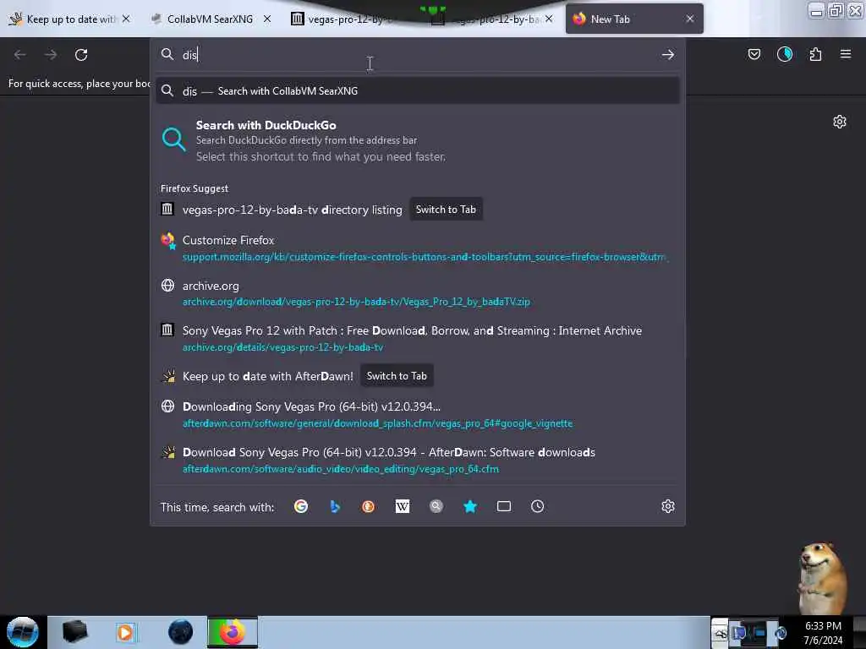Close the CollabVM SearXNG tab

(267, 19)
